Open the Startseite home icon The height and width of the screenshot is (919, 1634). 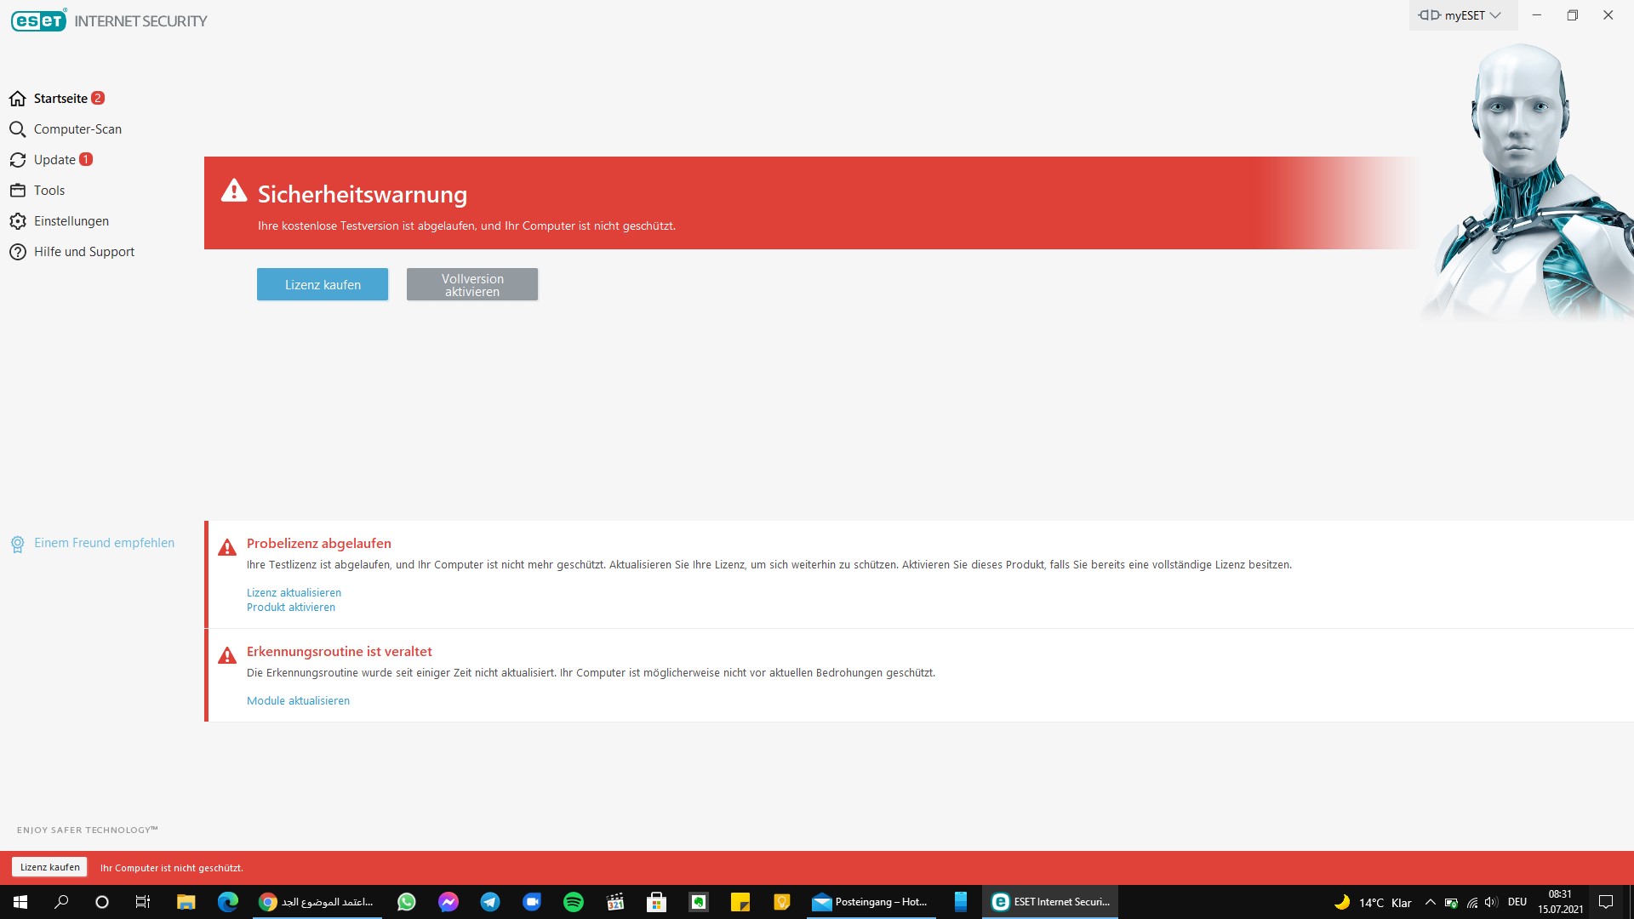[x=18, y=99]
